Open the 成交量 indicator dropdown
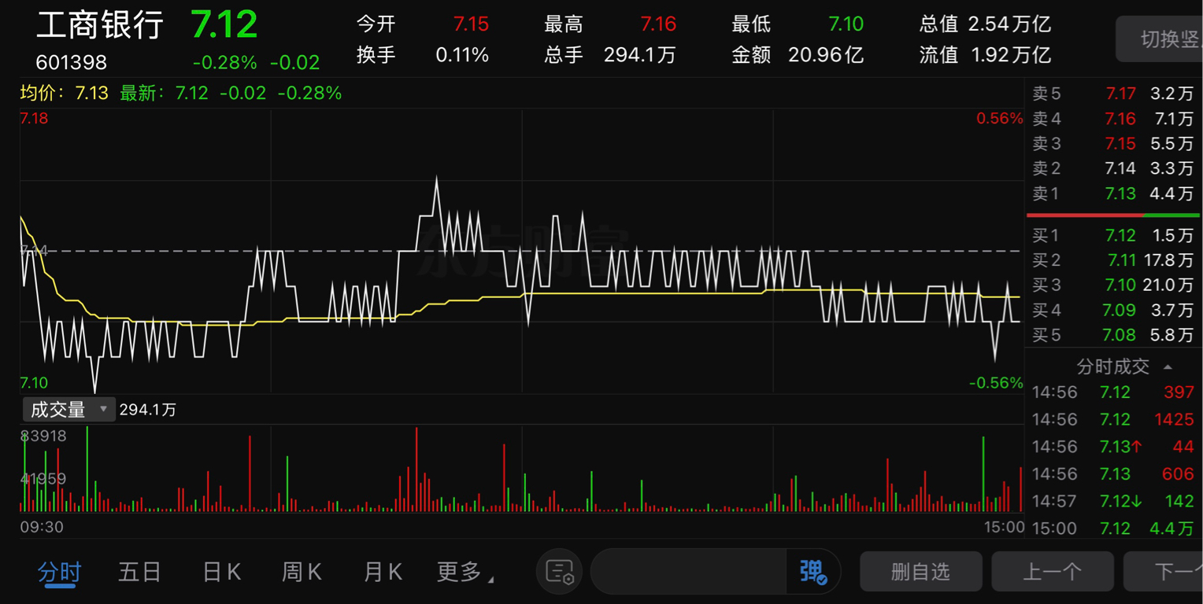 68,409
